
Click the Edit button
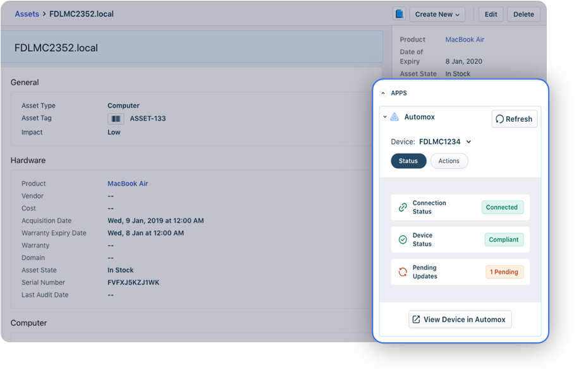coord(490,14)
